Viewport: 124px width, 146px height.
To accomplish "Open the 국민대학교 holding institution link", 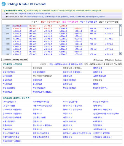I will [x=98, y=68].
